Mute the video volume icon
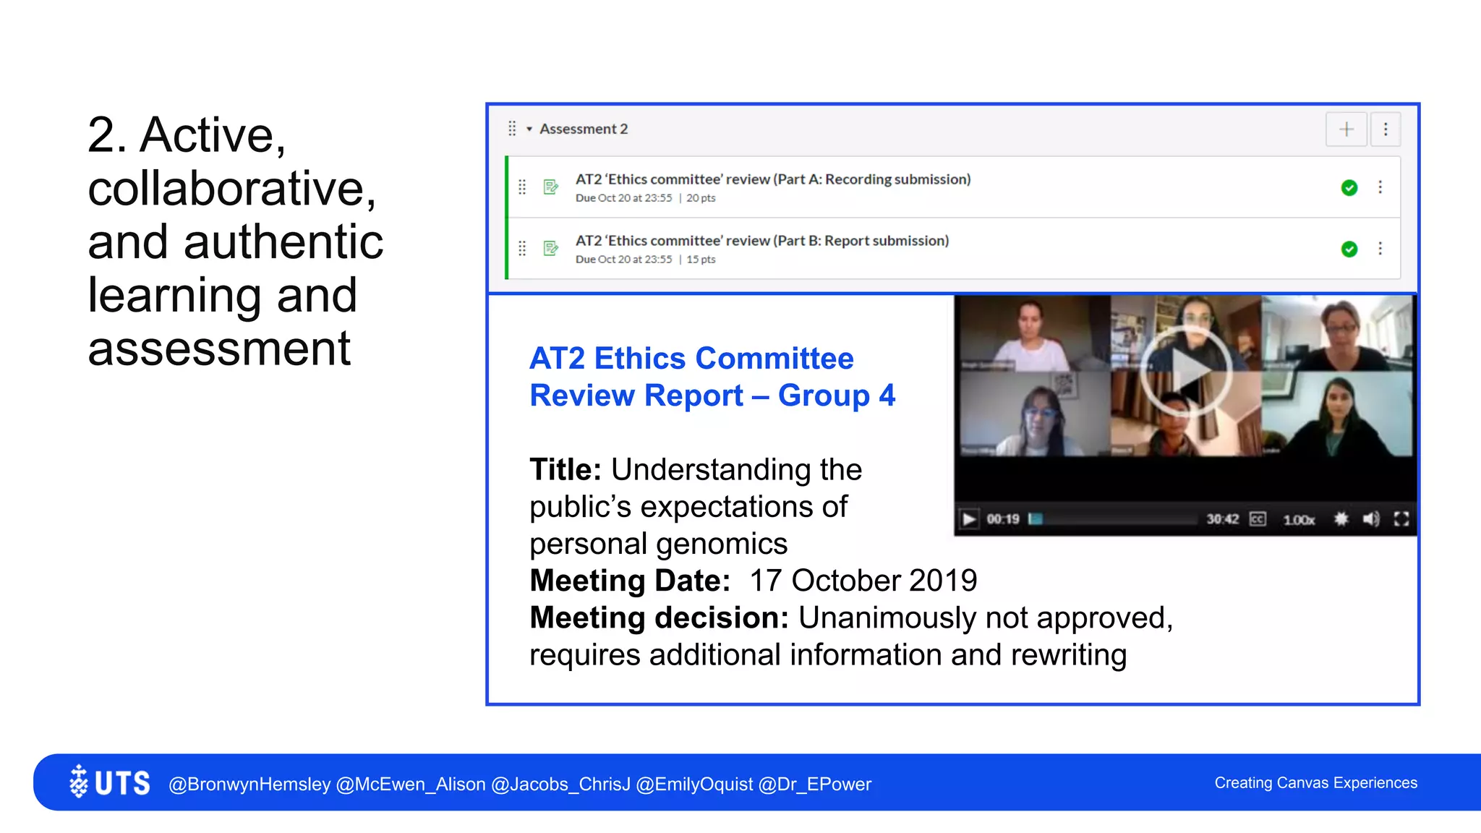 coord(1371,519)
